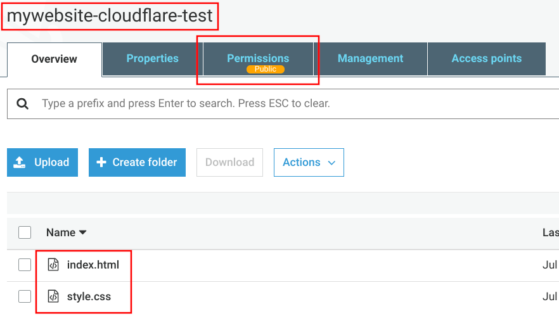The height and width of the screenshot is (323, 559).
Task: Switch to the Properties tab
Action: click(x=152, y=58)
